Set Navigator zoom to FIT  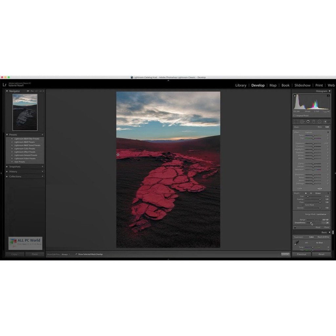28,91
